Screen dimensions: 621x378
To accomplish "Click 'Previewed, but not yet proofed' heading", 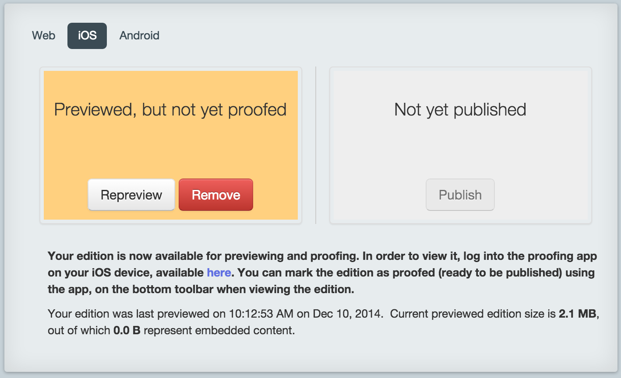I will point(170,109).
